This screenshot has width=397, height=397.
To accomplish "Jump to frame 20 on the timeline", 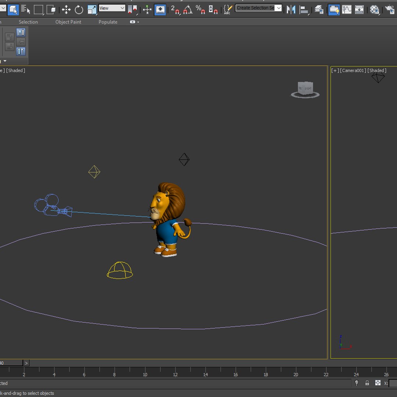I will coord(296,375).
